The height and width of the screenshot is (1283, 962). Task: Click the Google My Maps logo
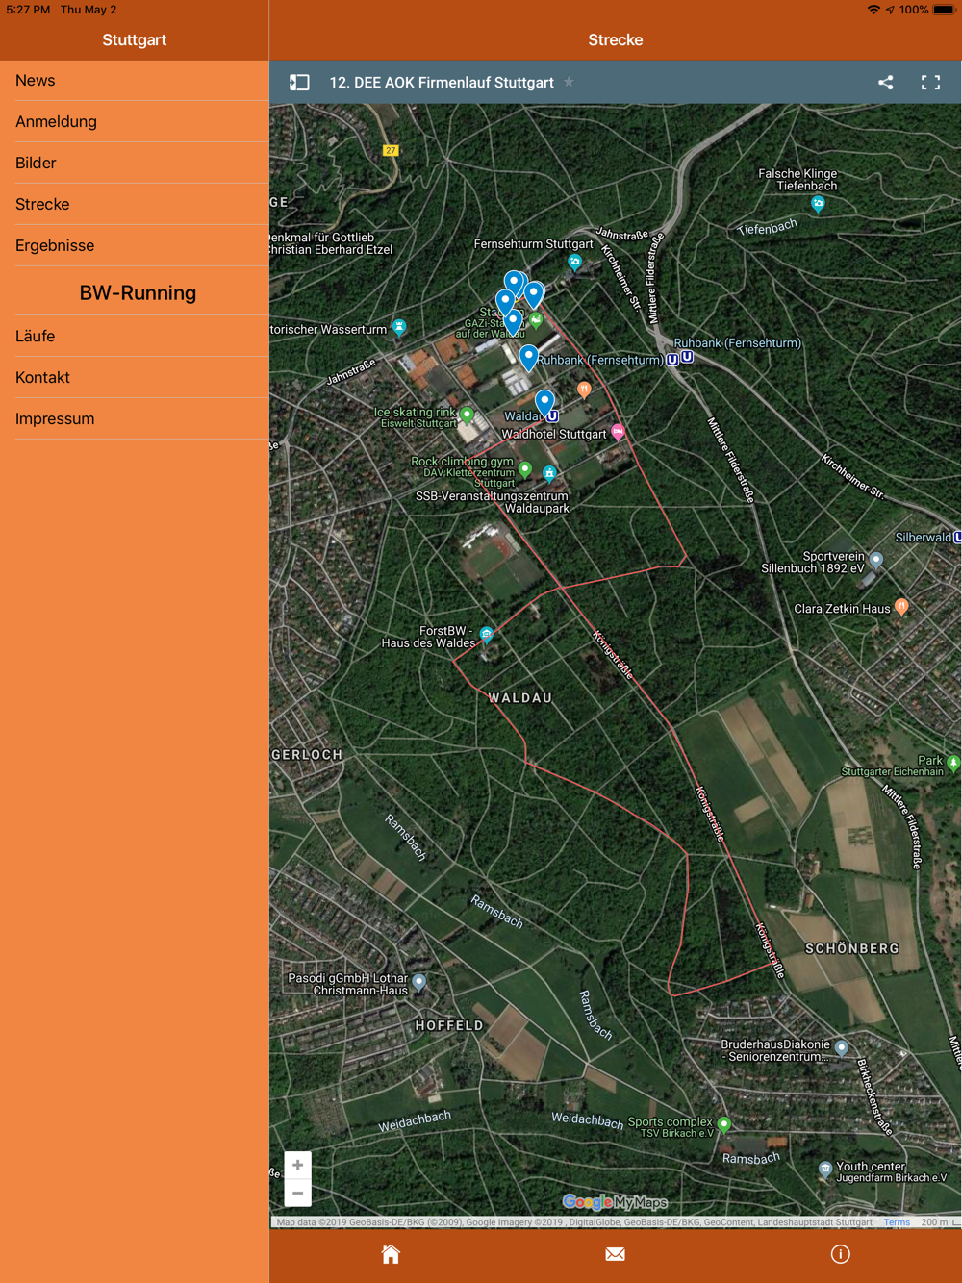pyautogui.click(x=615, y=1202)
